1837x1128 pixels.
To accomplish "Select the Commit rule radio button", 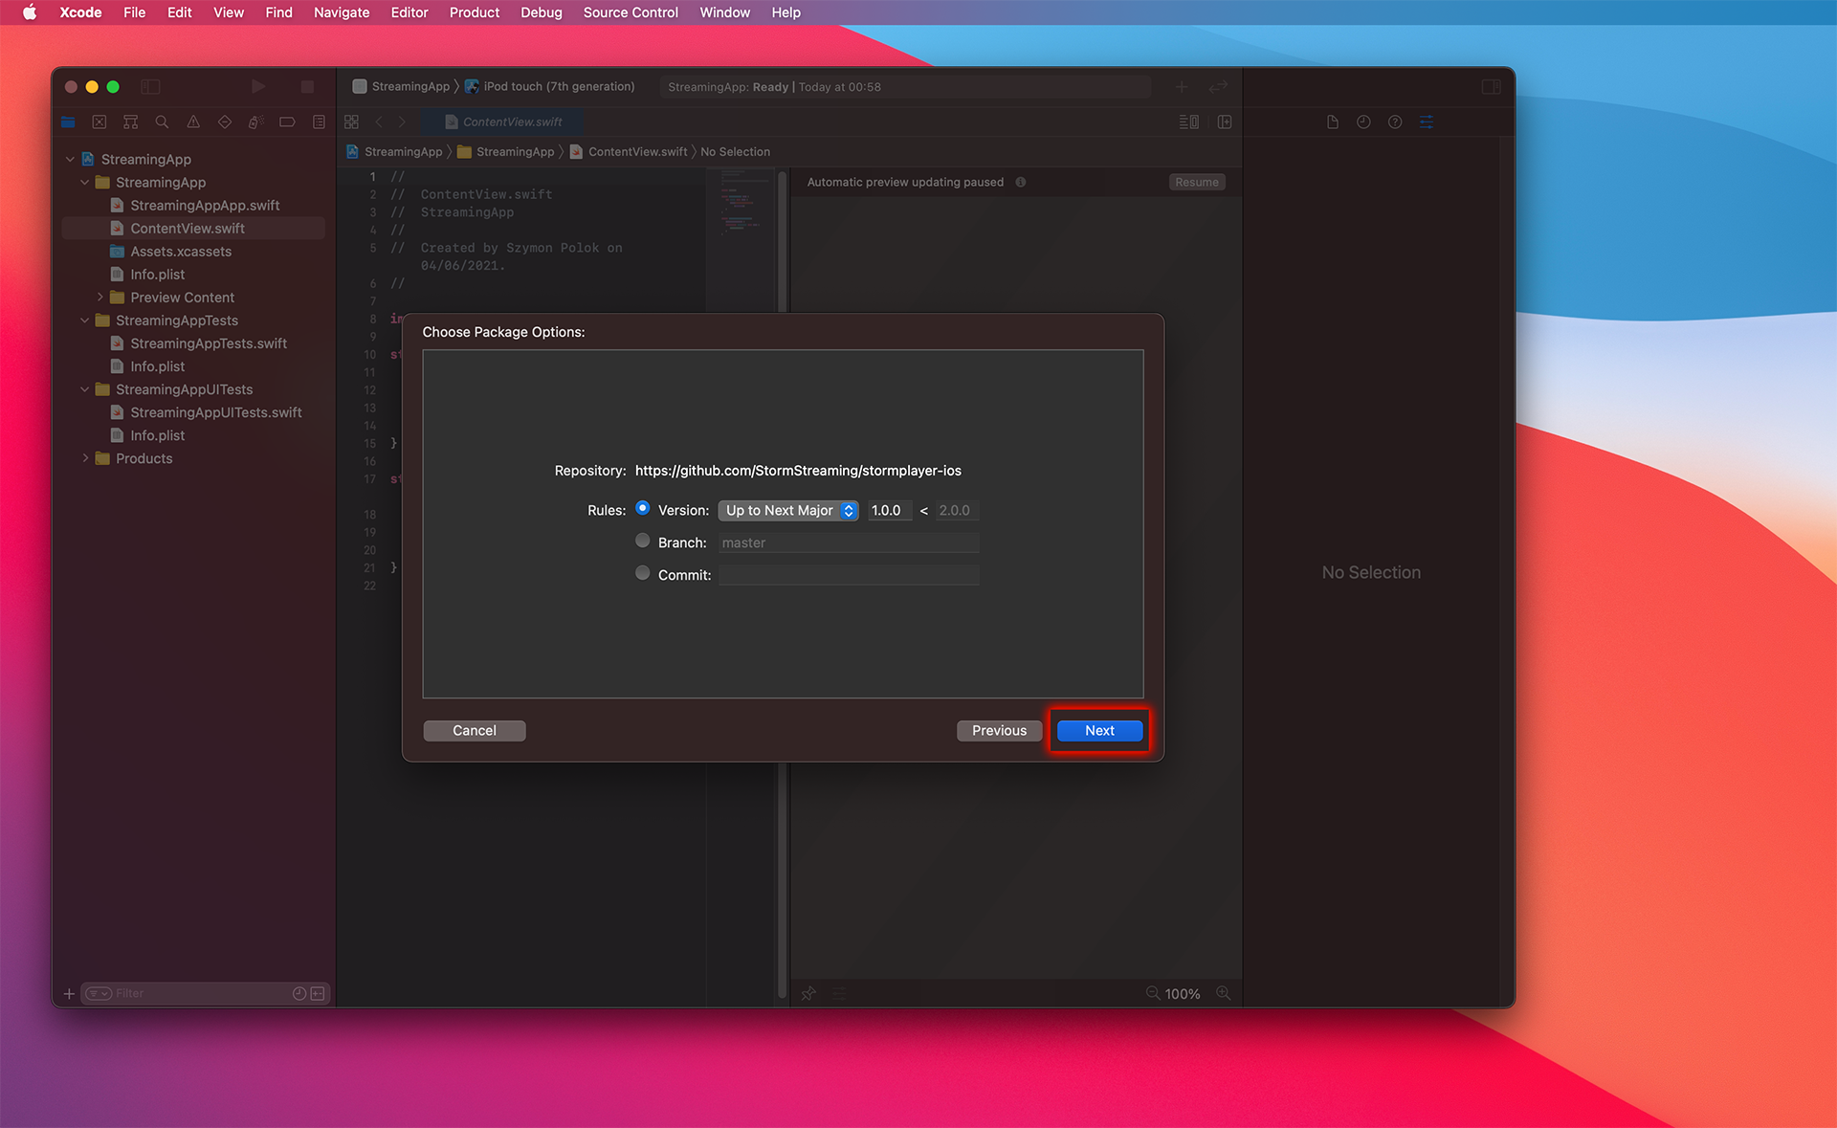I will point(643,573).
